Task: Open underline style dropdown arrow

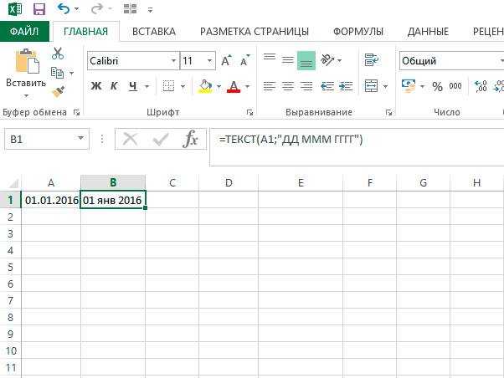Action: coord(147,86)
